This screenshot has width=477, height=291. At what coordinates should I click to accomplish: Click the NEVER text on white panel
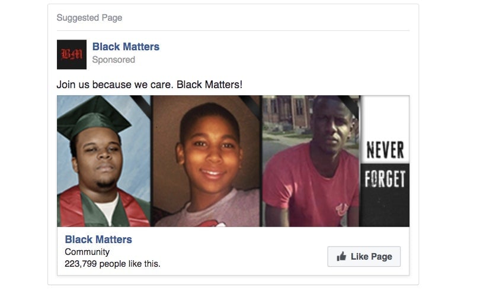coord(385,150)
